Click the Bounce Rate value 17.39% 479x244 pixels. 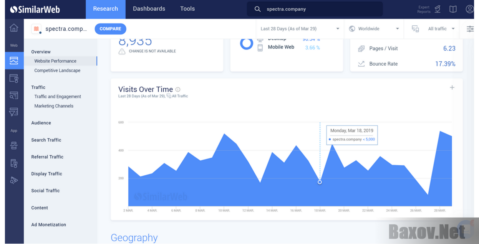pyautogui.click(x=445, y=64)
